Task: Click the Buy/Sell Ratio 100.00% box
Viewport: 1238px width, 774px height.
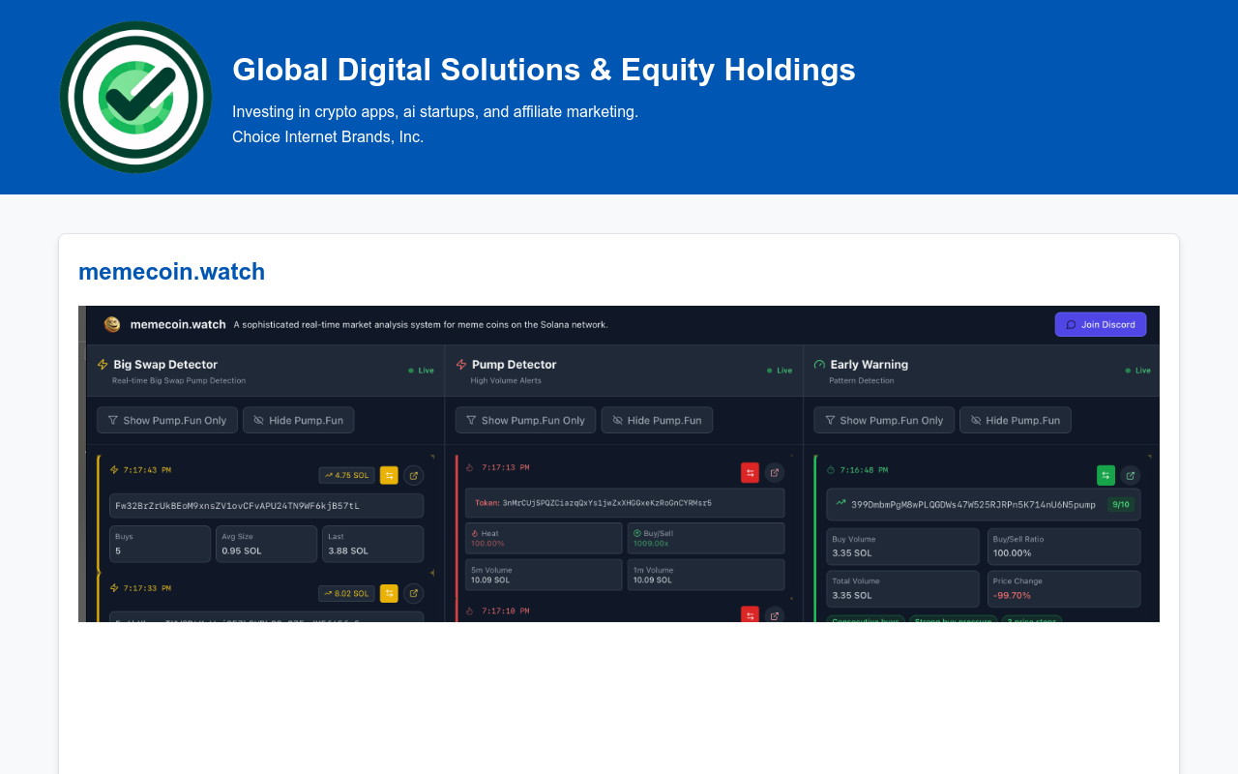Action: point(1064,547)
